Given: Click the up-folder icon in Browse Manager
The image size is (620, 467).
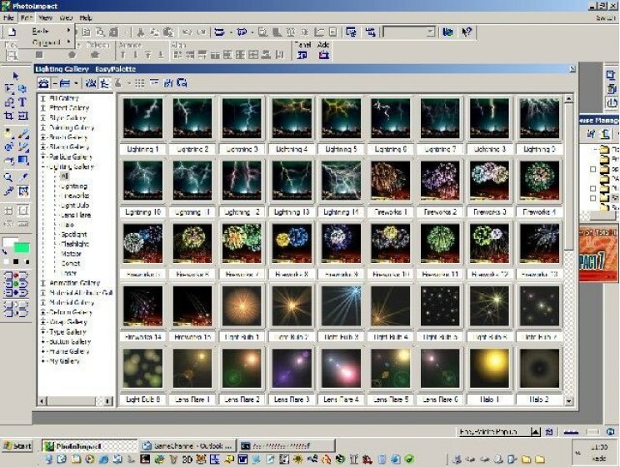Looking at the screenshot, I should (x=604, y=134).
